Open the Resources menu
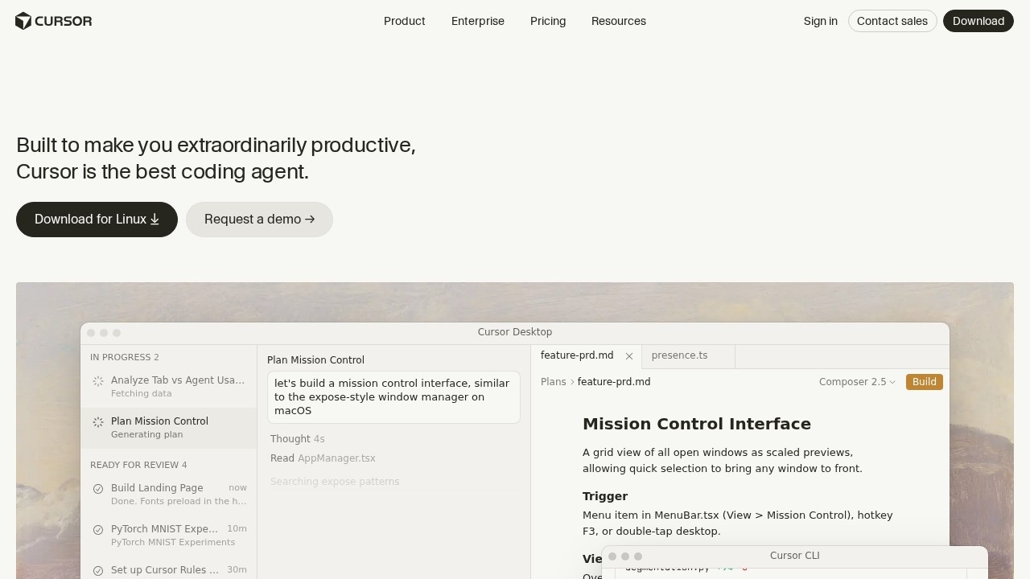The height and width of the screenshot is (579, 1030). pyautogui.click(x=619, y=21)
